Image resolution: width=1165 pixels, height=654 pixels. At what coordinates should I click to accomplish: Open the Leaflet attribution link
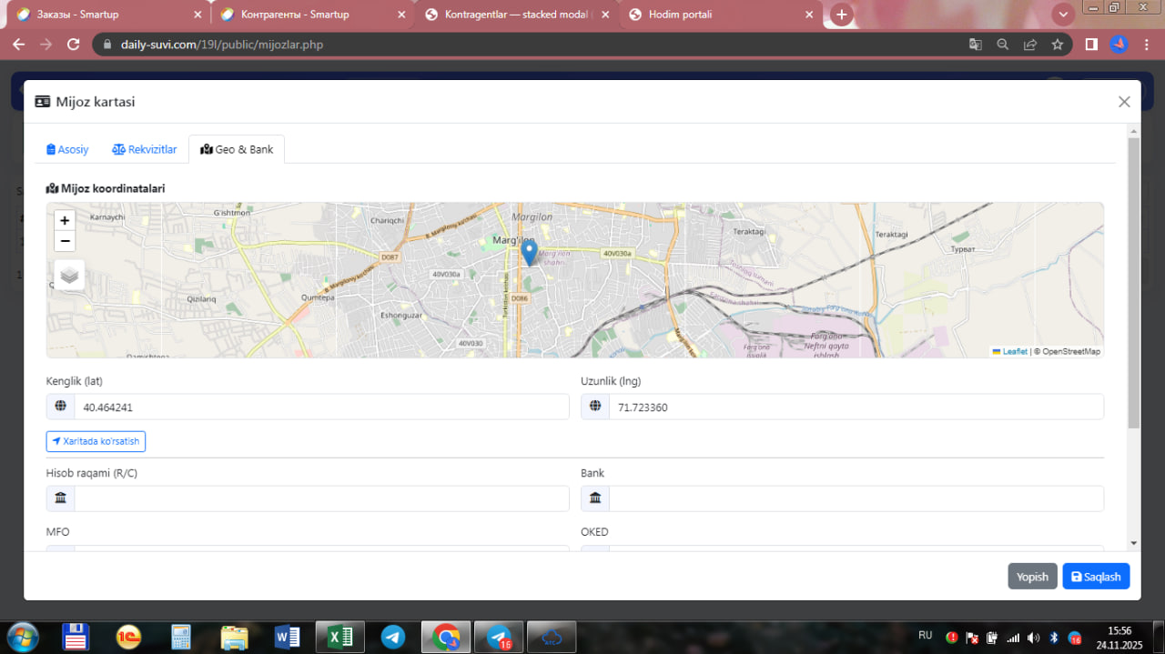pyautogui.click(x=1014, y=351)
